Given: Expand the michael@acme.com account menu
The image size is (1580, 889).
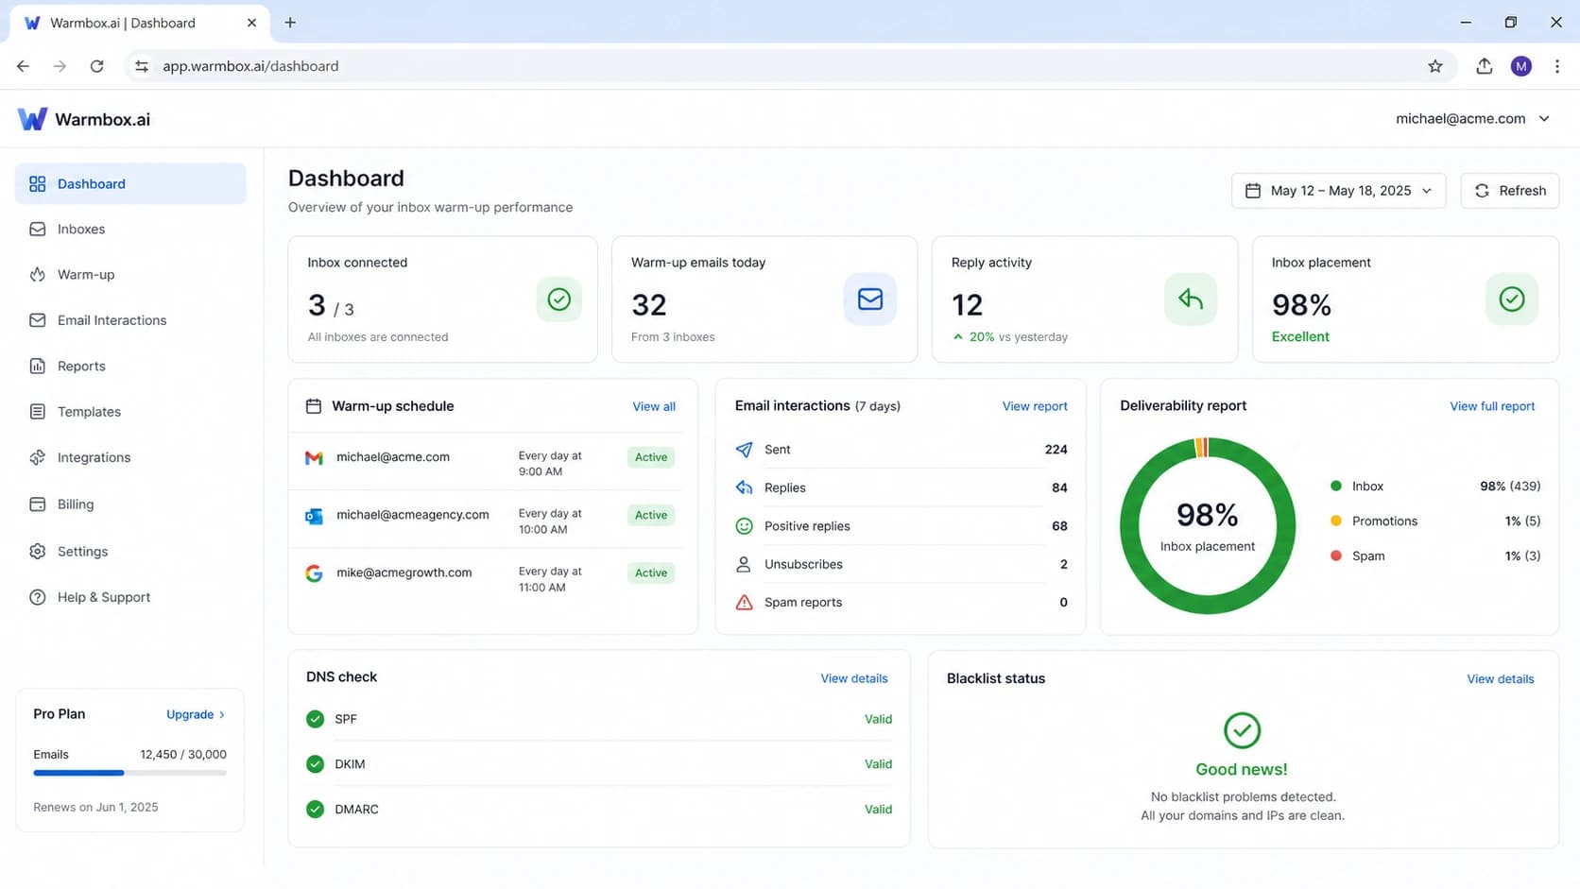Looking at the screenshot, I should click(1473, 119).
